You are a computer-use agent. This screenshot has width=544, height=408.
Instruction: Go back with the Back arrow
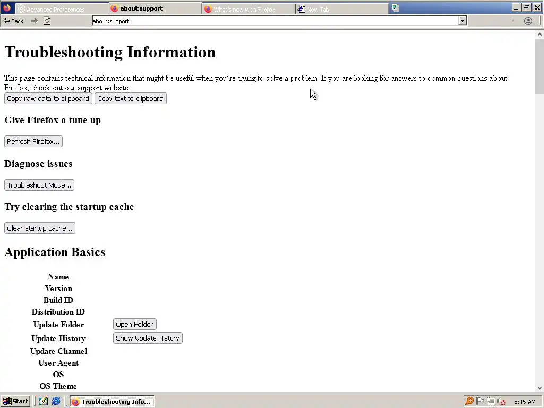point(13,21)
